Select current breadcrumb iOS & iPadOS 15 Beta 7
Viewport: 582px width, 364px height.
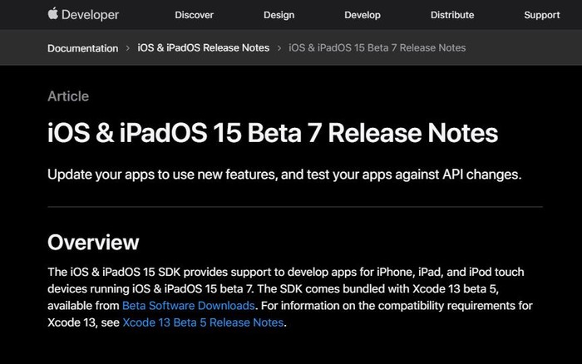(x=377, y=48)
